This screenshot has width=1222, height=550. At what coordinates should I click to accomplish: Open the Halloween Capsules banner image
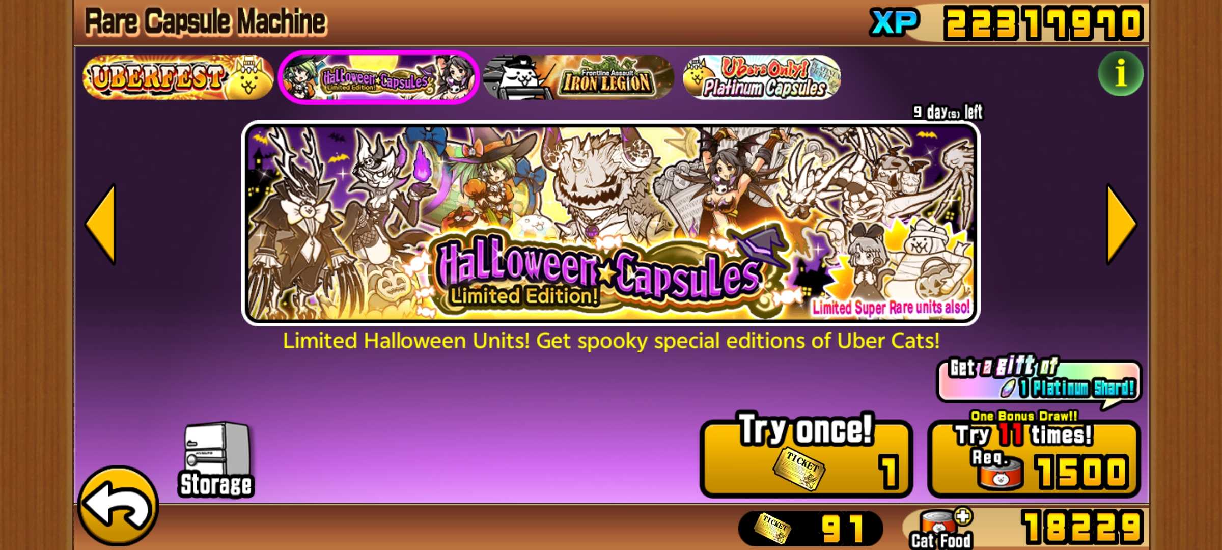[610, 223]
